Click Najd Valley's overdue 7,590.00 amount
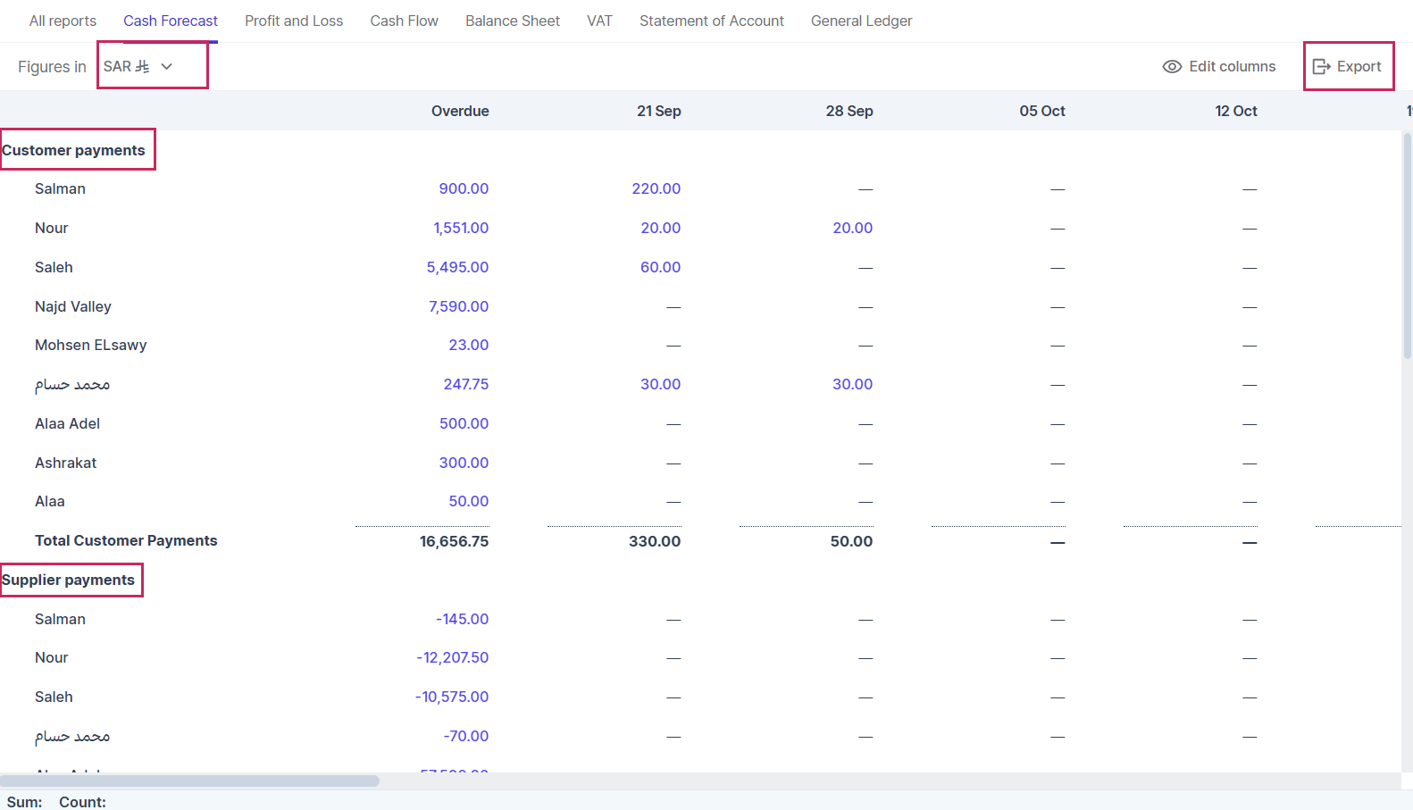 click(458, 306)
